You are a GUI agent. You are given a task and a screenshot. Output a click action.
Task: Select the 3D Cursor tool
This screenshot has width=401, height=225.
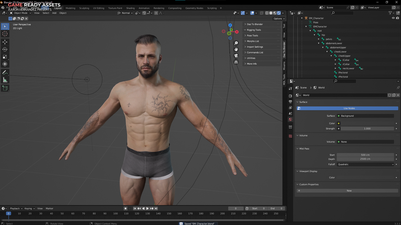(x=5, y=34)
